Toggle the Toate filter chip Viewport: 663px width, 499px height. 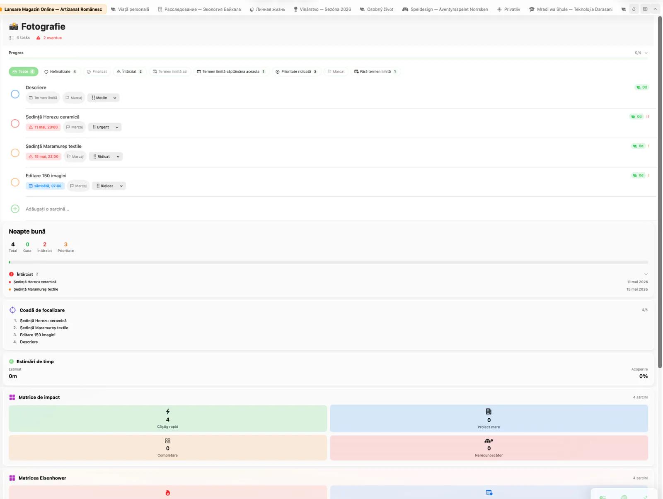pyautogui.click(x=24, y=72)
